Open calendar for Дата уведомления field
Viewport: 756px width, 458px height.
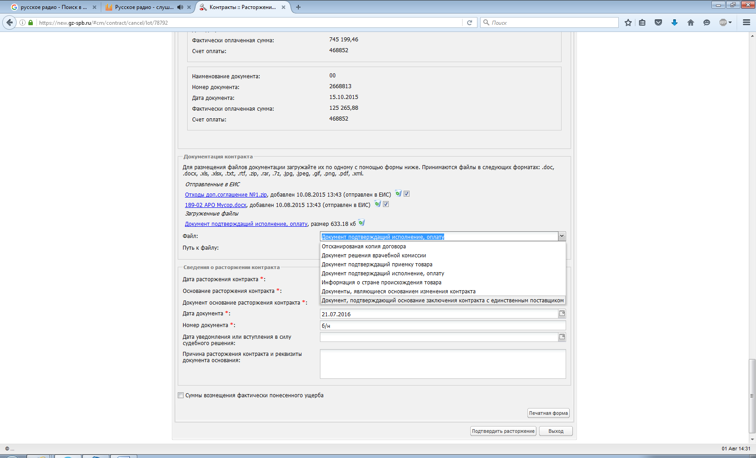pos(562,337)
